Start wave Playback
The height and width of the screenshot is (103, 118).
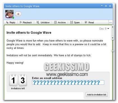(26, 22)
